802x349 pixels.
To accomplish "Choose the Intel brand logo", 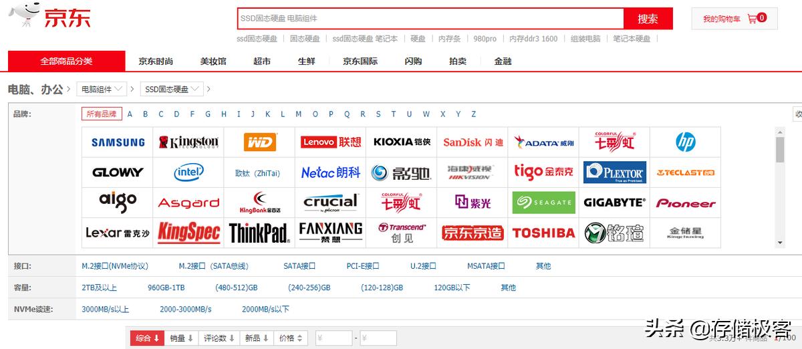I will (x=188, y=172).
